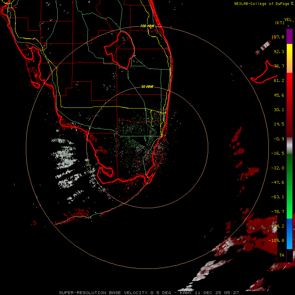This screenshot has width=295, height=295.
Task: Click the [KT] units label
Action: pyautogui.click(x=280, y=23)
